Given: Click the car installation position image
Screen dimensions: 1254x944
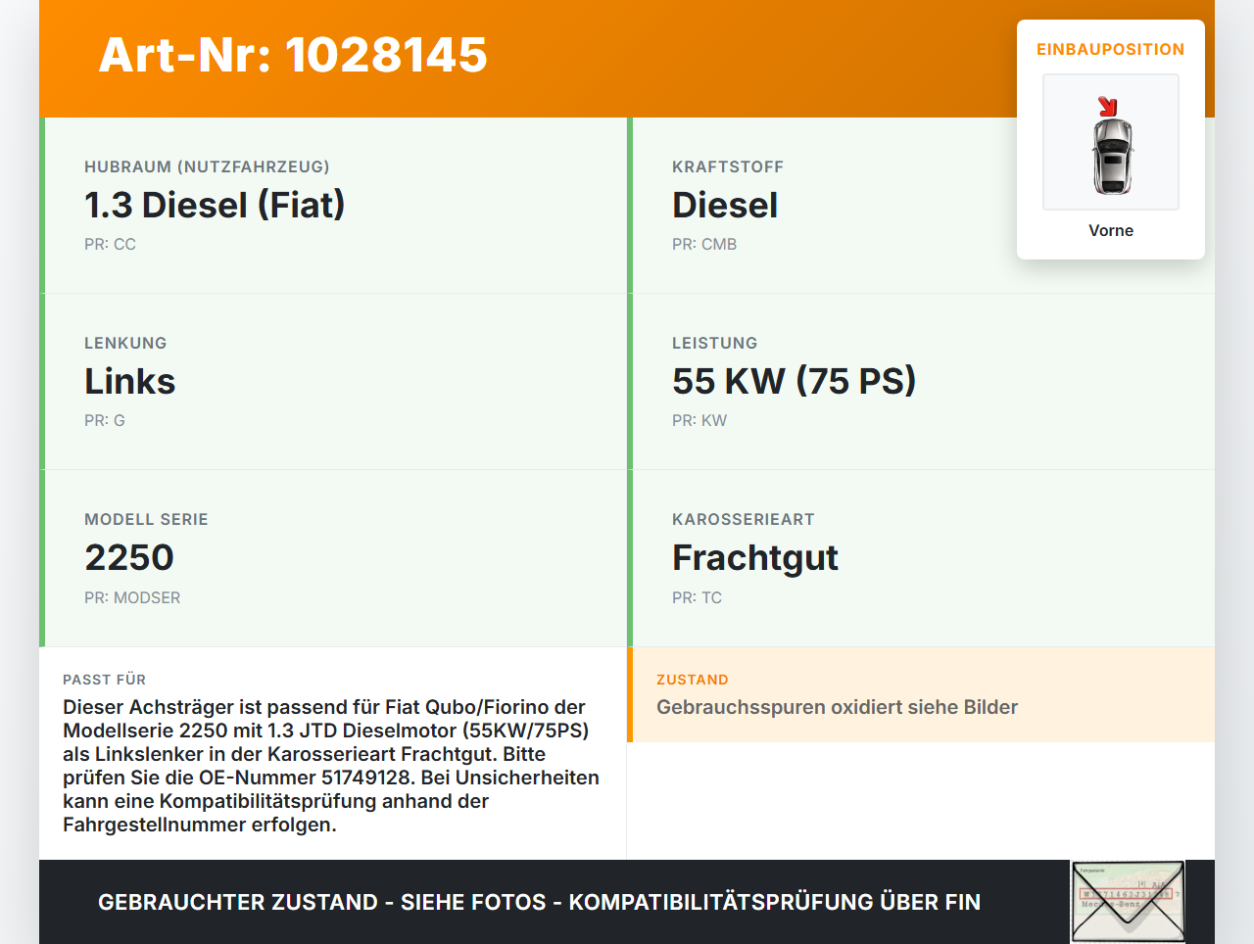Looking at the screenshot, I should coord(1111,142).
